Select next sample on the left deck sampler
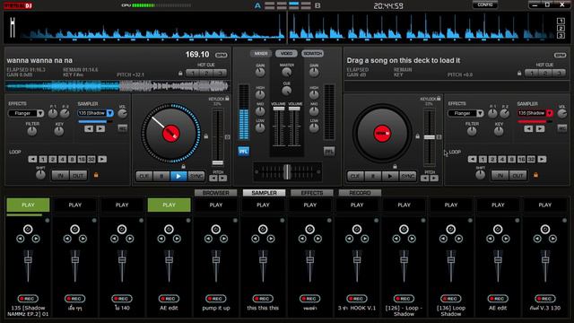Screen dimensions: 574x323 [x=100, y=129]
